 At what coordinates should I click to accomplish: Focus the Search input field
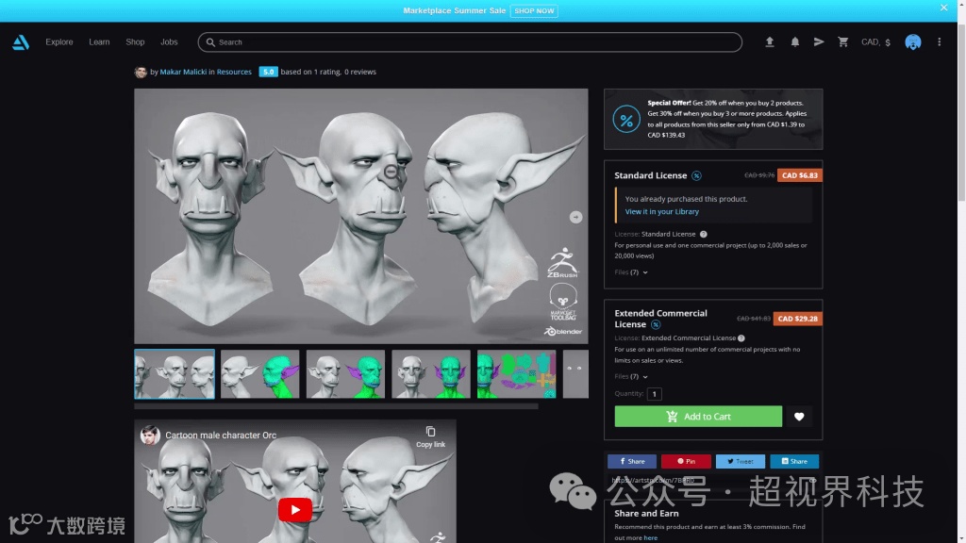pos(470,41)
